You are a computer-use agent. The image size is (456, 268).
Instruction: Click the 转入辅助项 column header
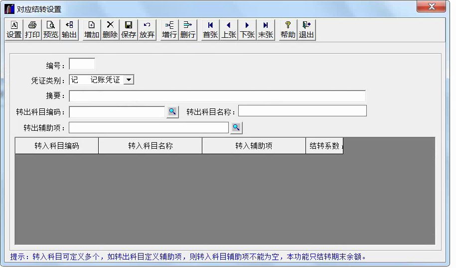point(254,146)
